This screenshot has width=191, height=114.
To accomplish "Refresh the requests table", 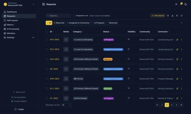I will pyautogui.click(x=181, y=16).
